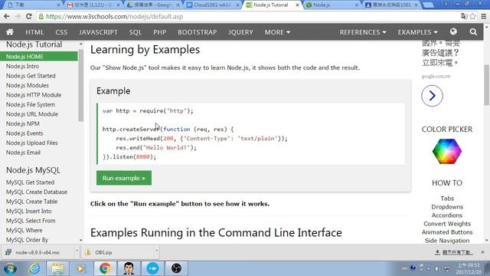Open Node.js NPM link
Viewport: 490px width, 276px height.
22,123
